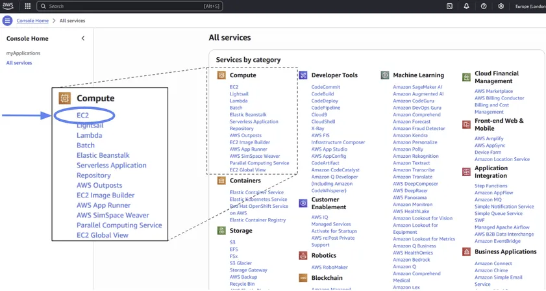Open CloudShell link in Developer Tools
Viewport: 546px width, 291px height.
[323, 121]
